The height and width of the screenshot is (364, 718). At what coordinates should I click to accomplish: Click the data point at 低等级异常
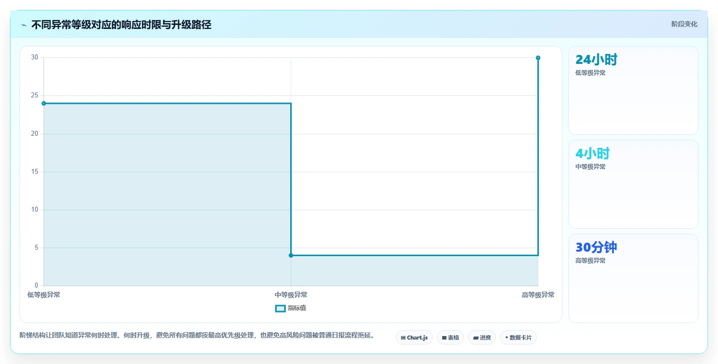click(44, 103)
